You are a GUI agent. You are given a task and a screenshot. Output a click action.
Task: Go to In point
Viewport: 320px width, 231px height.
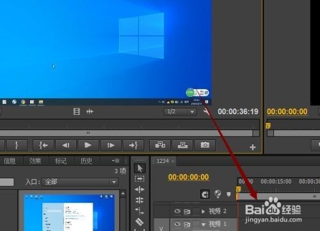pyautogui.click(x=44, y=146)
